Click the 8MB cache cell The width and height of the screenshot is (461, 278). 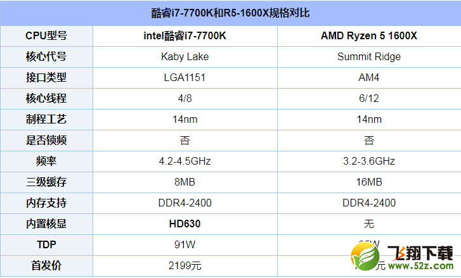click(185, 182)
